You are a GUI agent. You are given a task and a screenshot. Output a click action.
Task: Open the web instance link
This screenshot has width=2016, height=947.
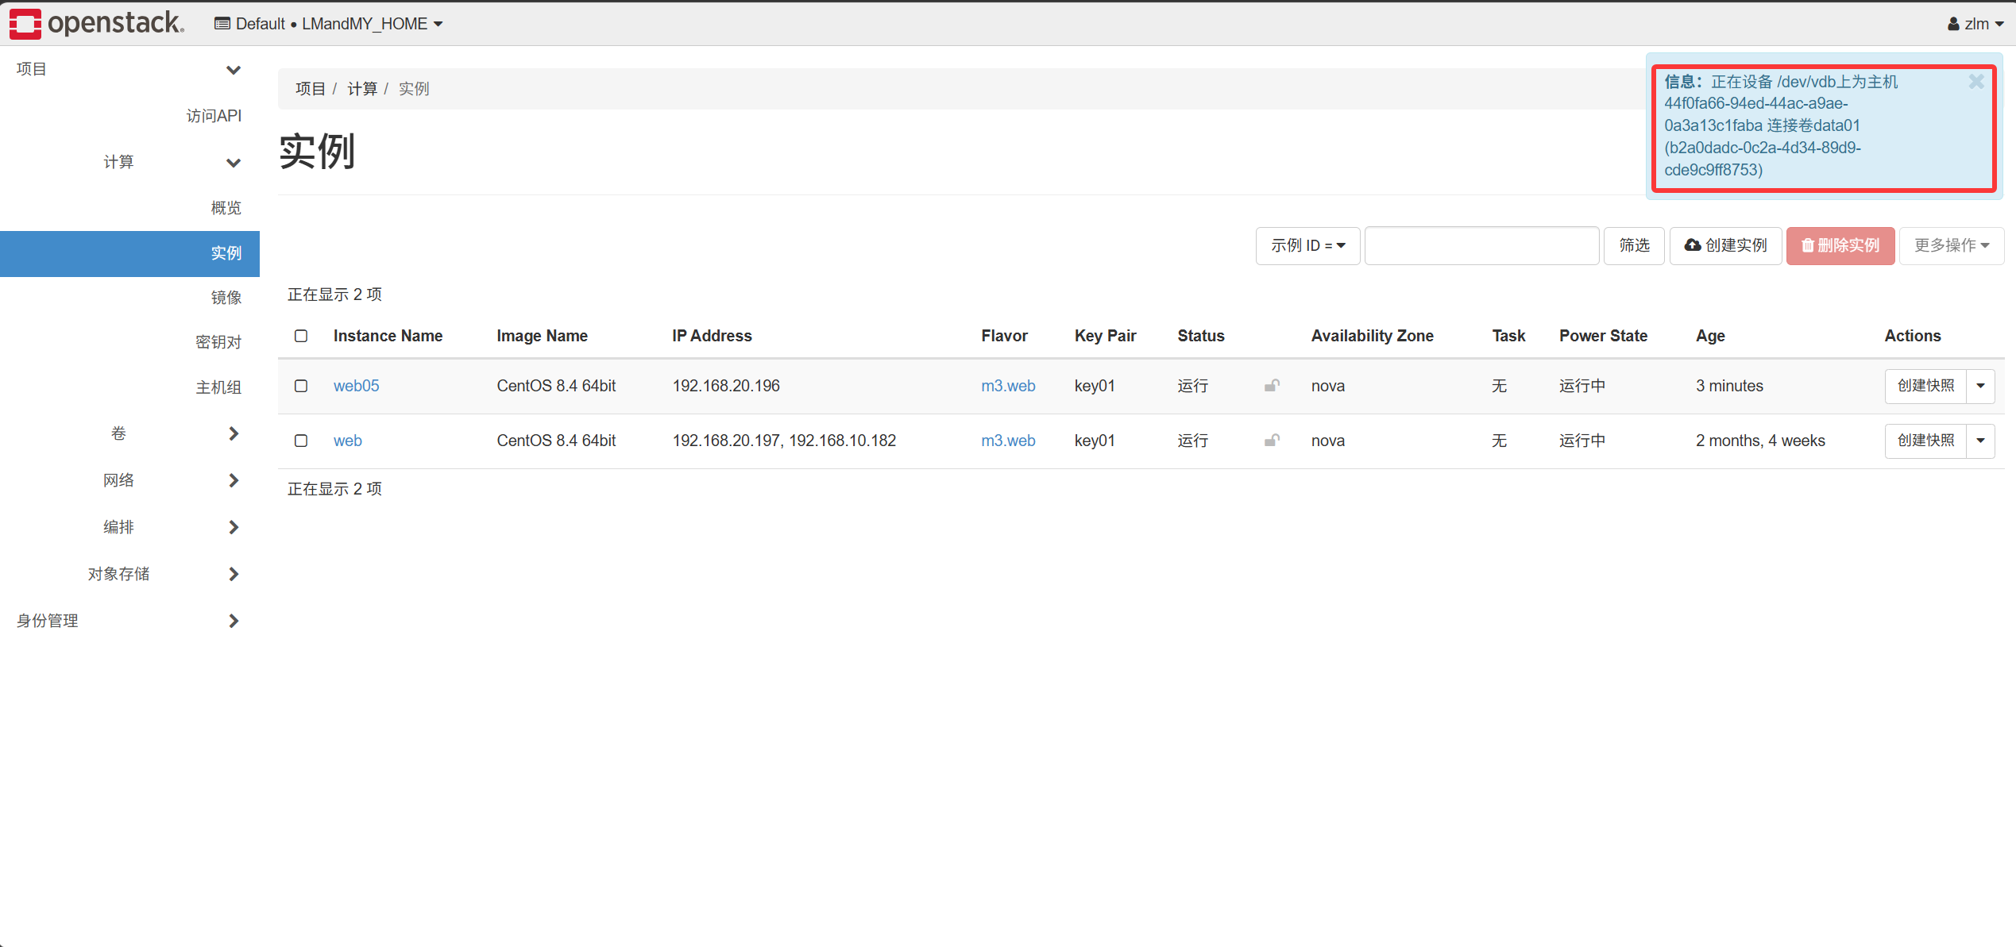347,441
